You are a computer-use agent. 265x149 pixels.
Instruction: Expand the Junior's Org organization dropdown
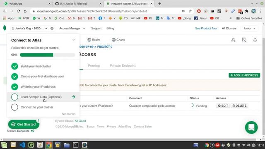tap(29, 29)
